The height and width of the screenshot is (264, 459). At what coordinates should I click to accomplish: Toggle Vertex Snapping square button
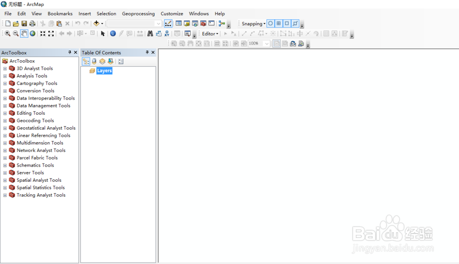click(x=287, y=23)
